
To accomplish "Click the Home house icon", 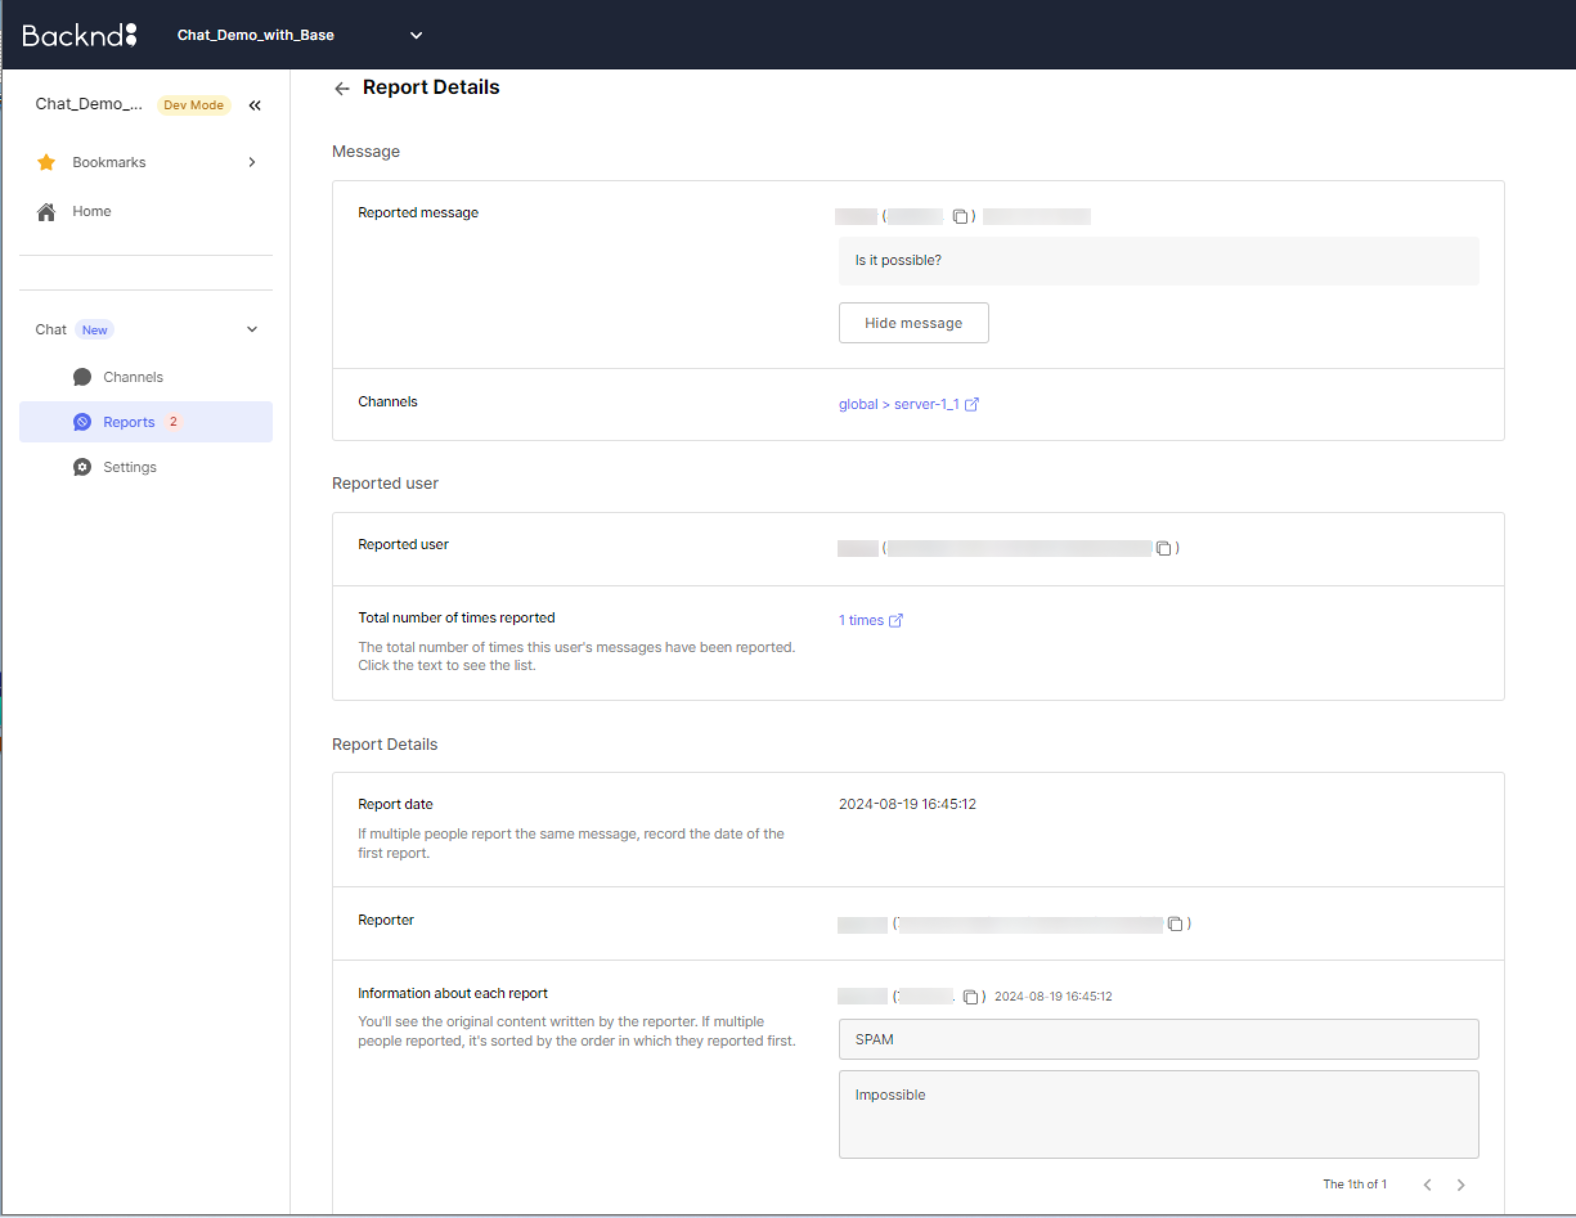I will (x=46, y=212).
